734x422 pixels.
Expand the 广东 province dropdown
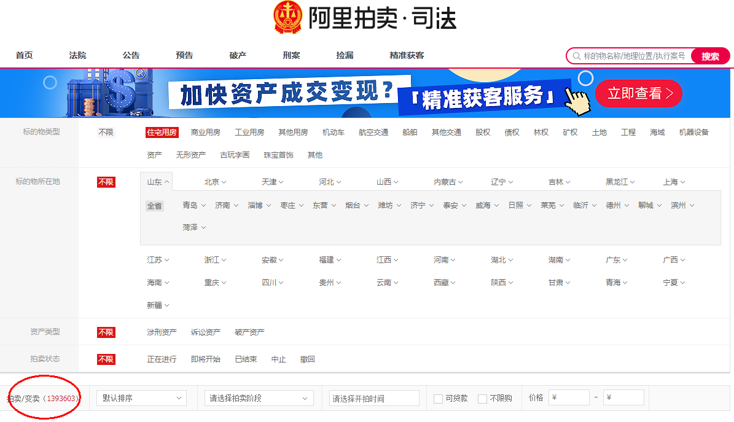617,260
